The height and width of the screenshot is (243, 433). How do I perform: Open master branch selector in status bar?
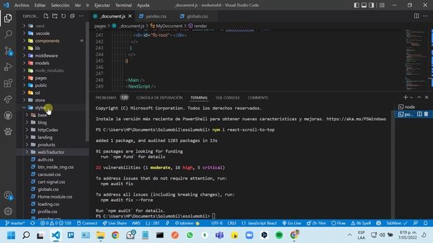15,223
